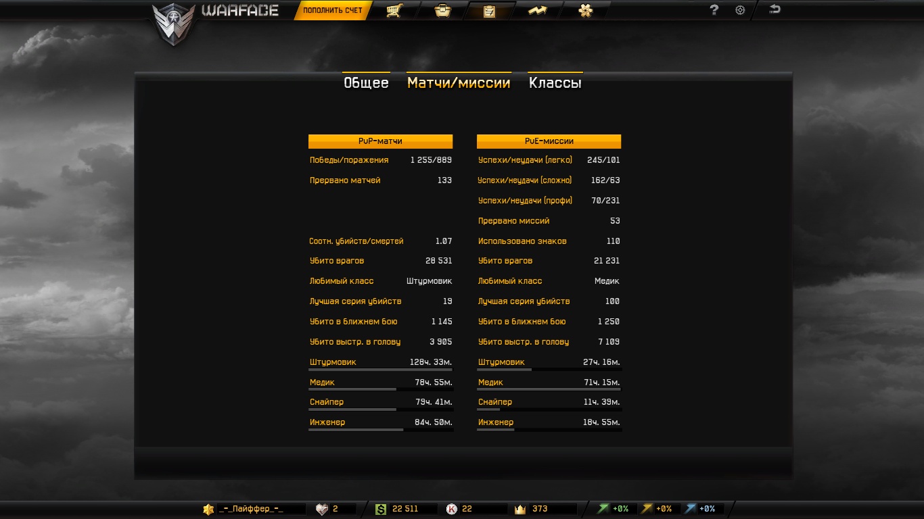Click PvE Инженер playtime 18ч. 55м.
924x519 pixels.
(601, 422)
